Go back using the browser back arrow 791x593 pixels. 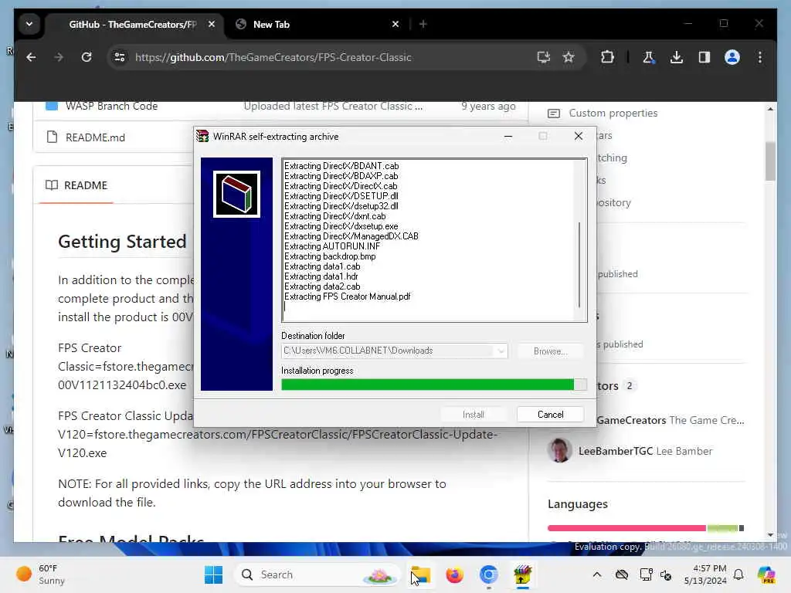pos(31,57)
